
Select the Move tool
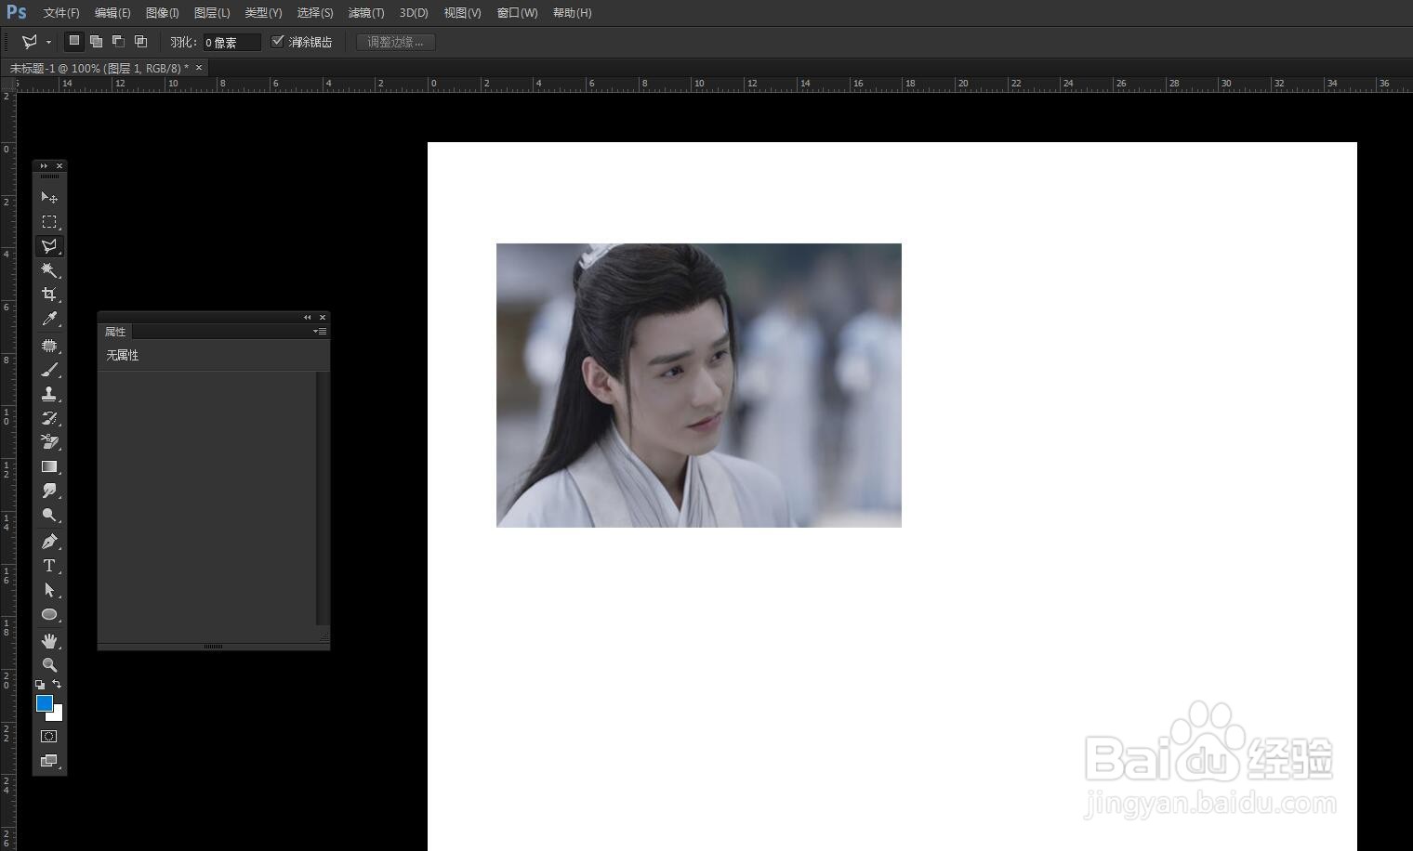[49, 197]
